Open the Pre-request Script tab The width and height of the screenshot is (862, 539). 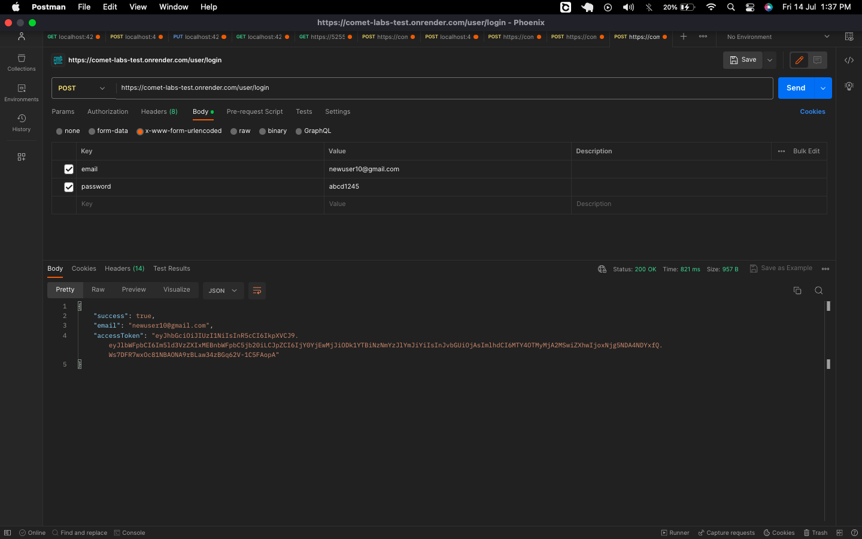254,112
